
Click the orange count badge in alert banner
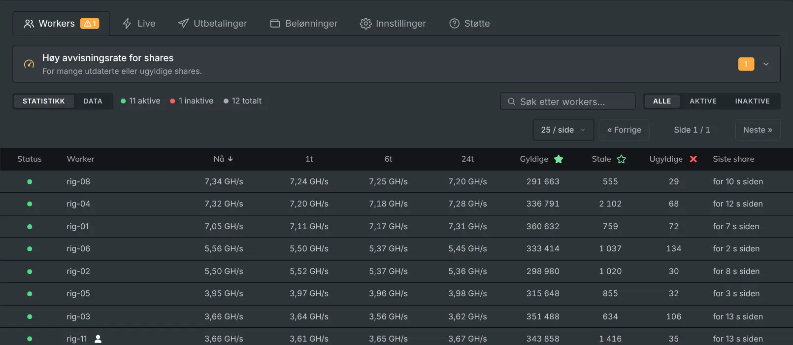(746, 64)
